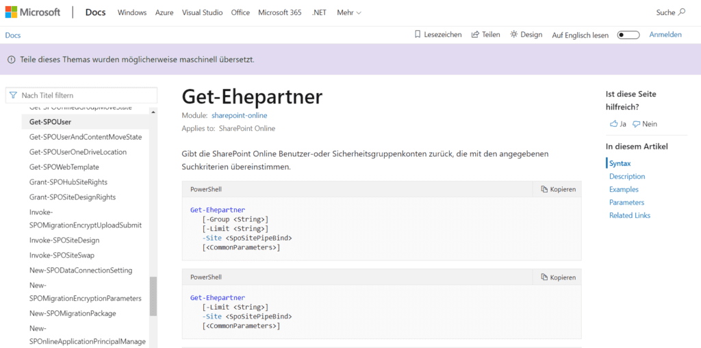Click the sidebar scrollbar thumb
Image resolution: width=701 pixels, height=348 pixels.
[153, 296]
